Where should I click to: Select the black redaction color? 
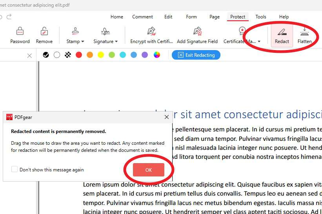click(x=46, y=55)
